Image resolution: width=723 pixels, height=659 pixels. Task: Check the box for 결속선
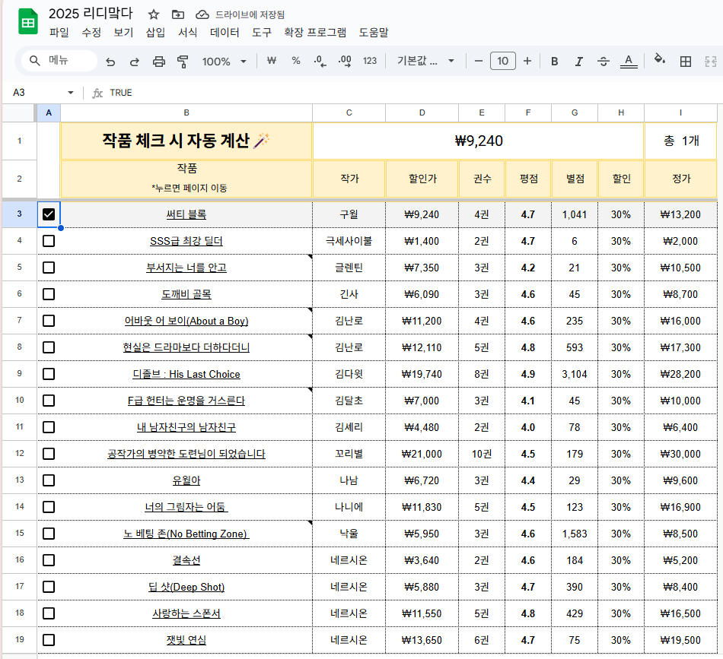point(49,560)
